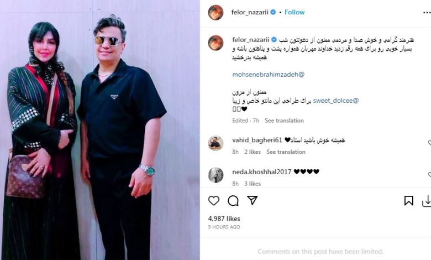Open comment bubble icon
431x260 pixels.
[233, 201]
